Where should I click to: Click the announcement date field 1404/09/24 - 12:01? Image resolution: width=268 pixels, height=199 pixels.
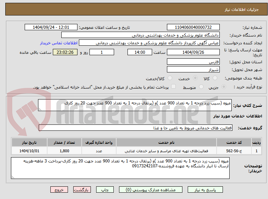51,27
